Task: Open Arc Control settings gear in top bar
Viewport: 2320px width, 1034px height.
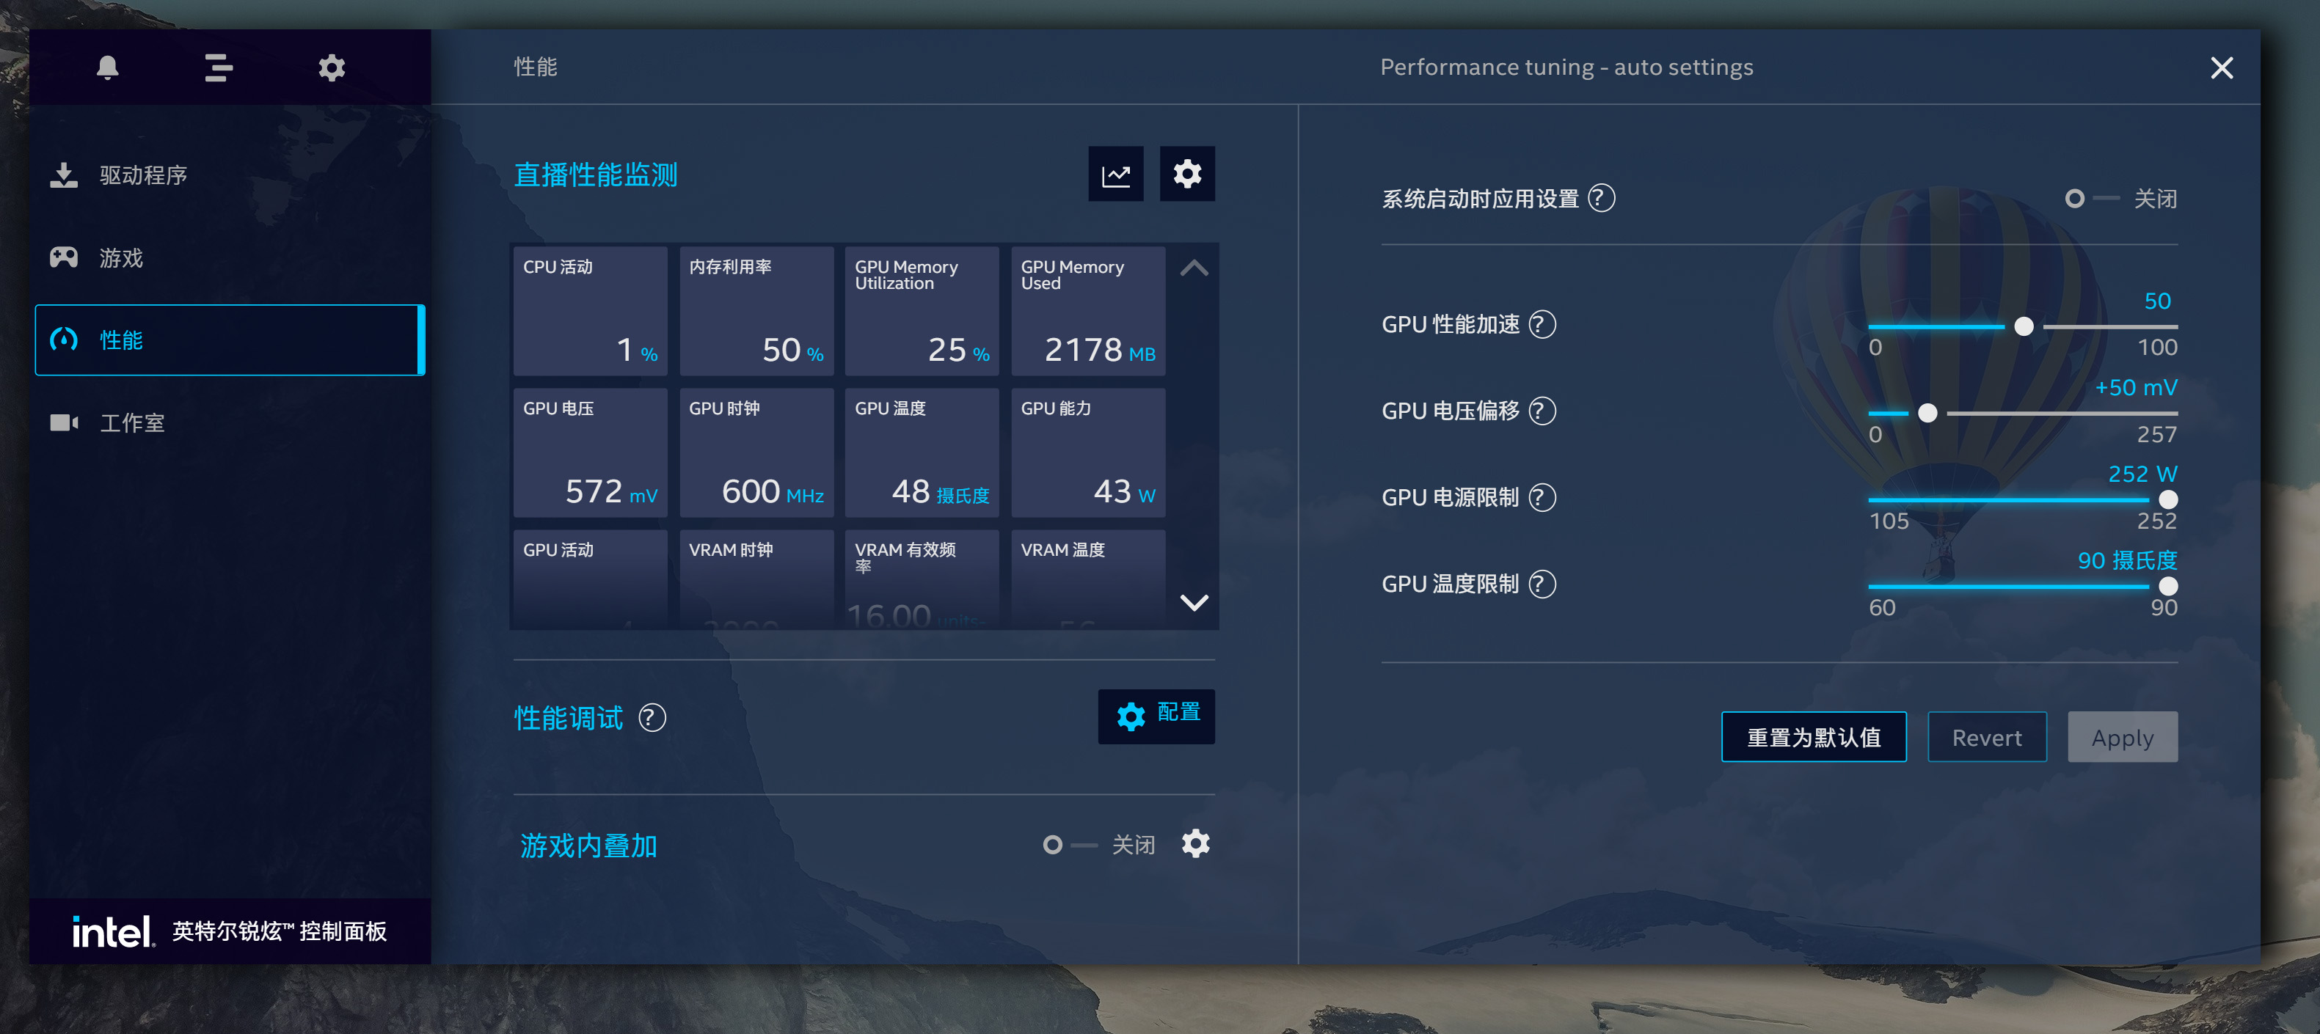Action: pyautogui.click(x=330, y=67)
